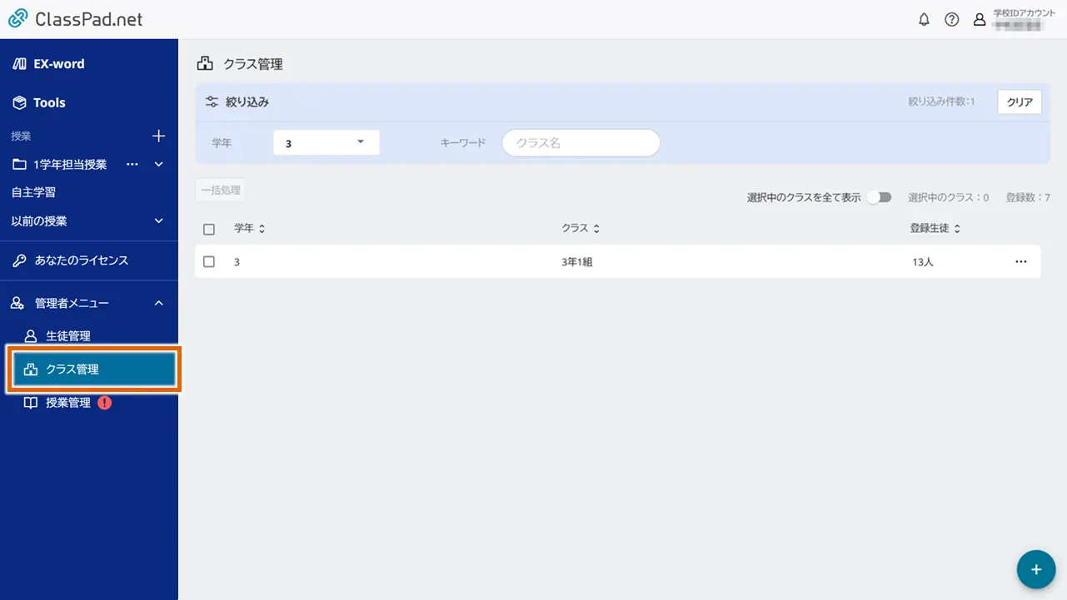Click the school ID account user icon
The height and width of the screenshot is (600, 1067).
point(980,20)
